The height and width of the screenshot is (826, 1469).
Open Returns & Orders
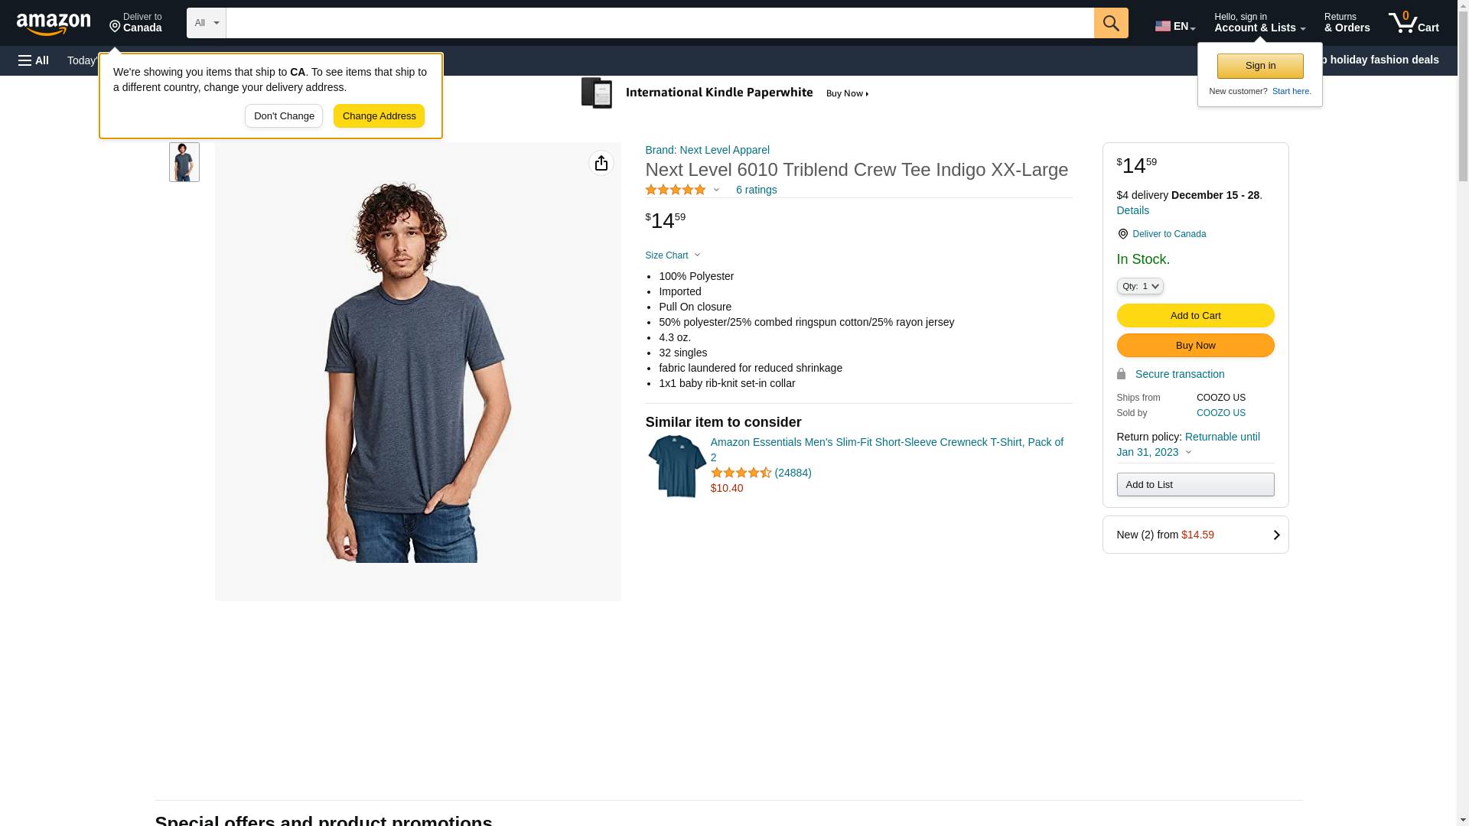(x=1347, y=23)
